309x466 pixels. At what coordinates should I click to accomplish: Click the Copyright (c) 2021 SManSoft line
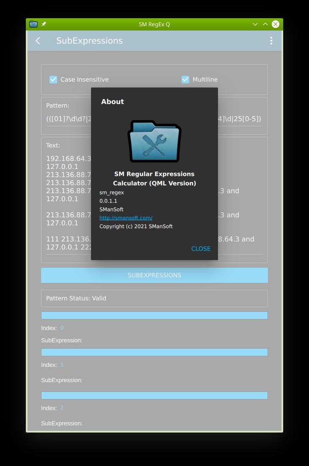[136, 227]
